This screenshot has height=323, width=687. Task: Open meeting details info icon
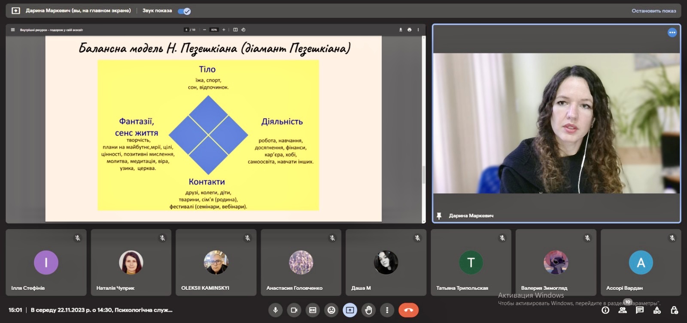coord(605,310)
